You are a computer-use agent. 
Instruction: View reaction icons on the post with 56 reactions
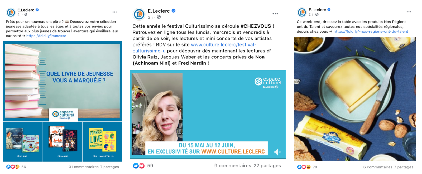(13, 167)
